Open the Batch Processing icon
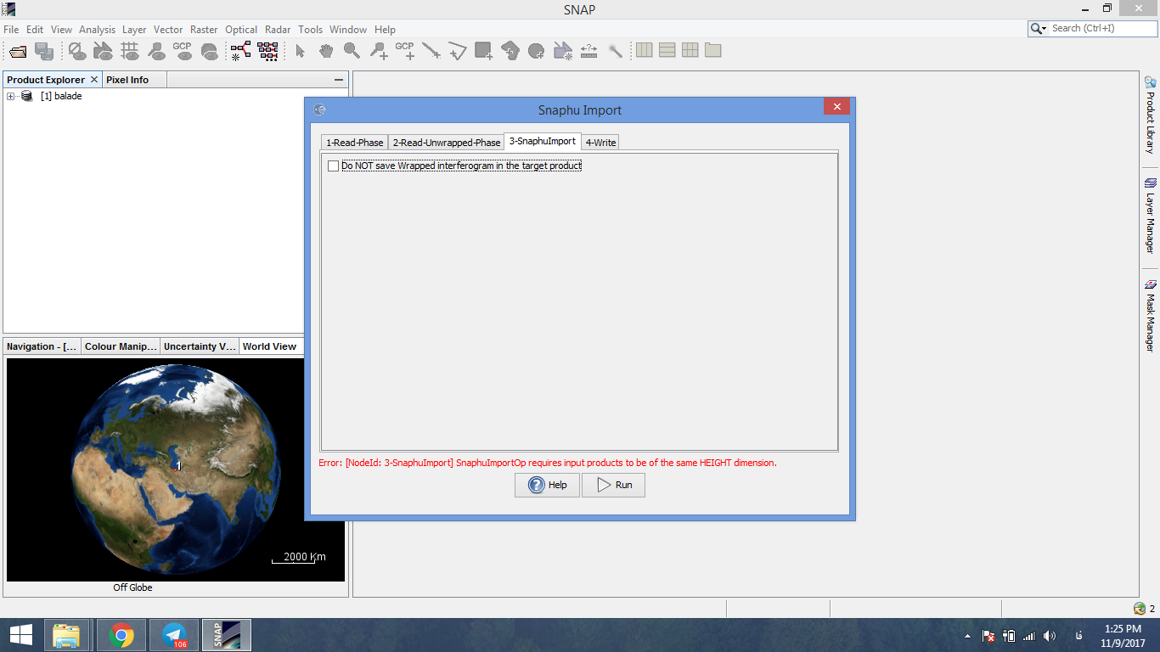This screenshot has height=652, width=1160. click(267, 51)
